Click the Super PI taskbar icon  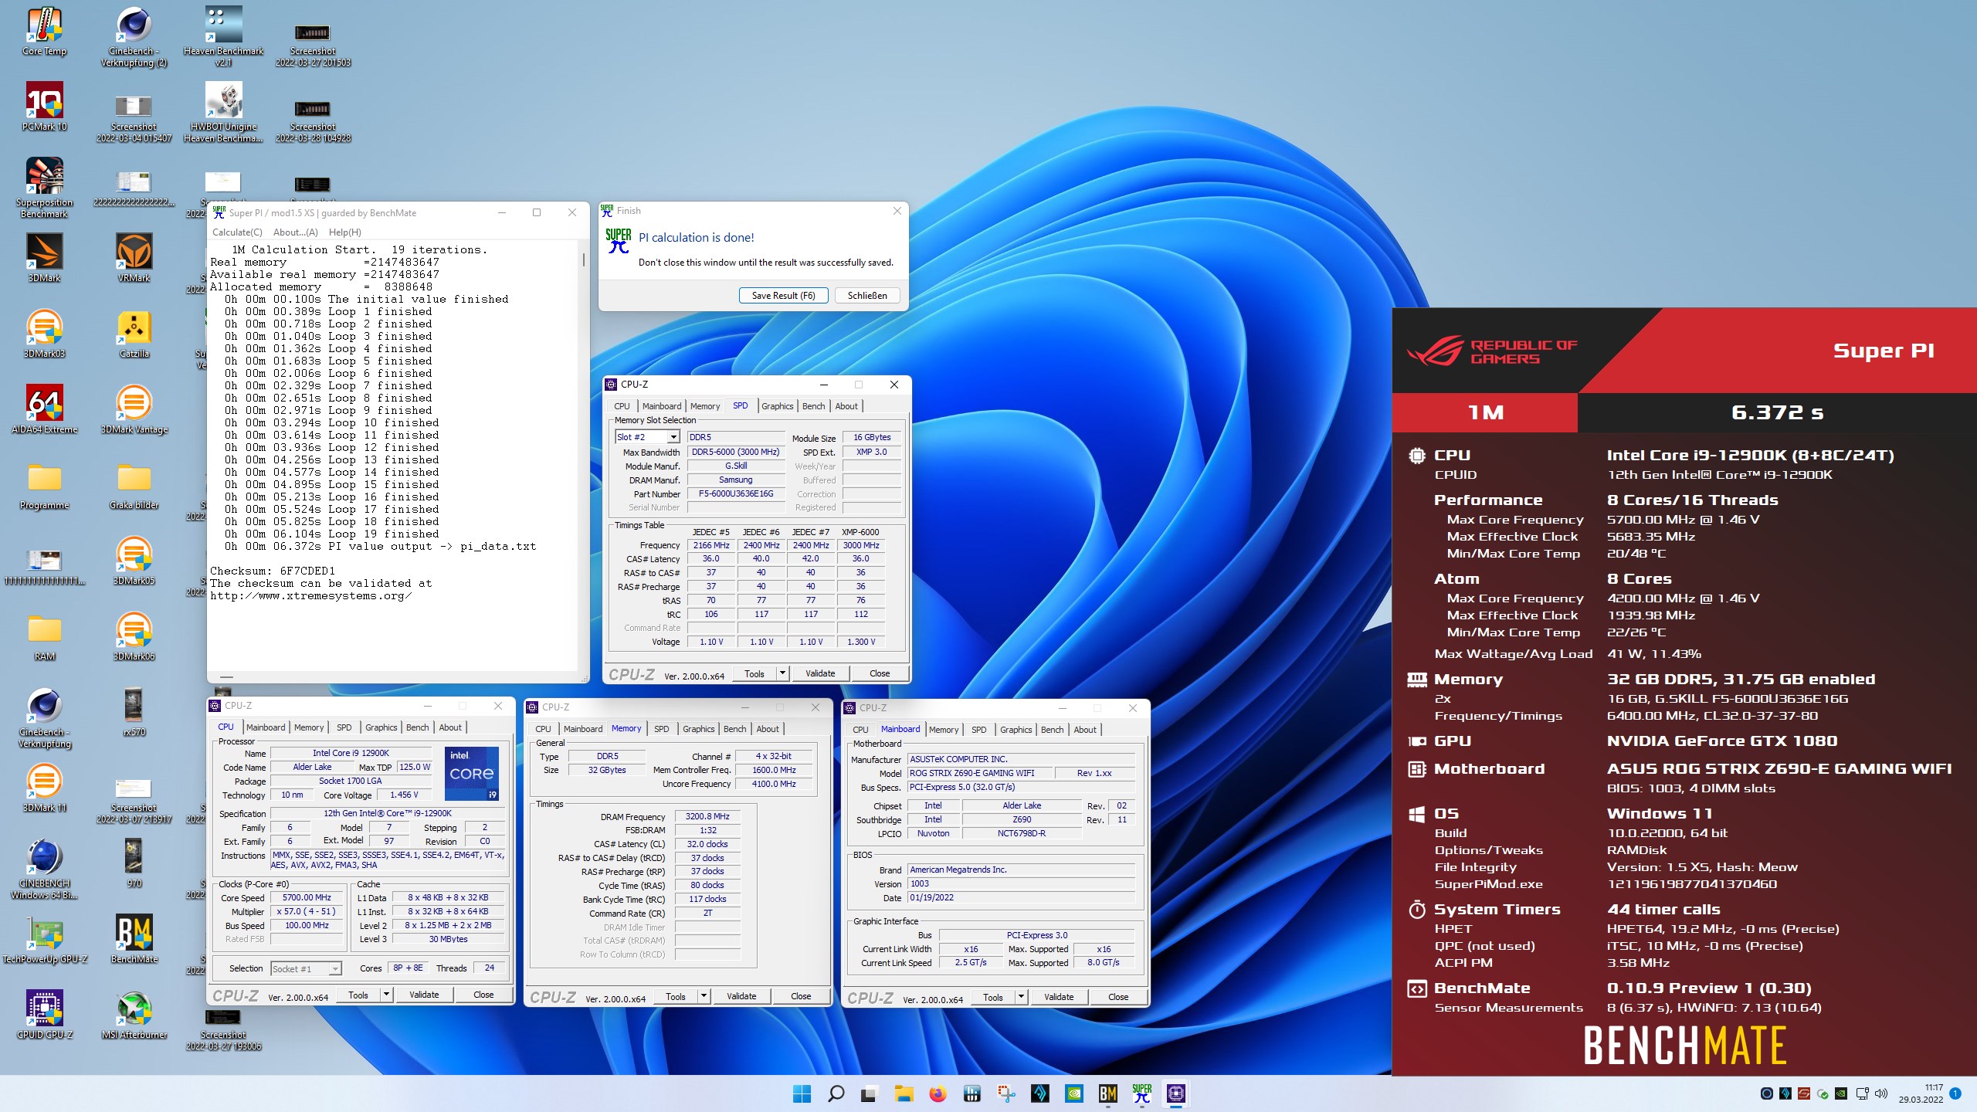[1142, 1093]
